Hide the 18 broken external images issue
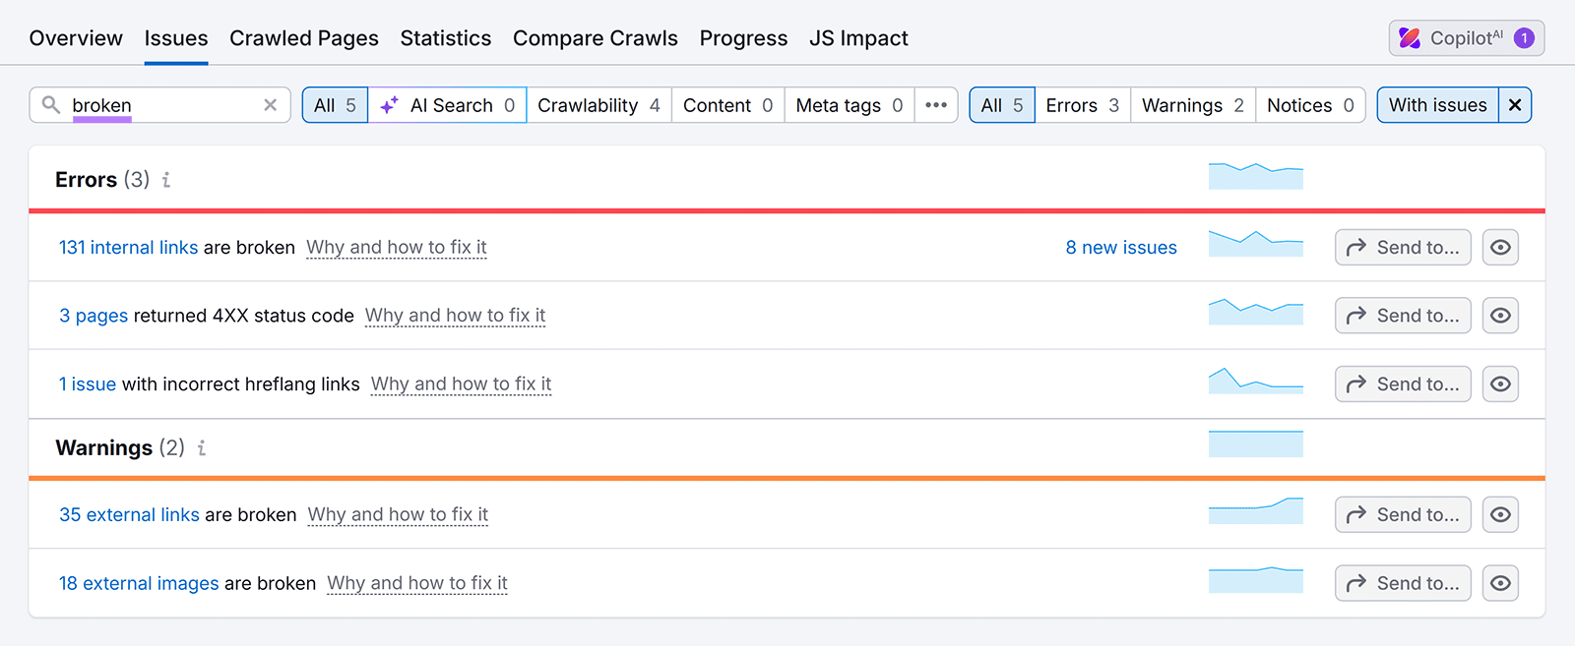The image size is (1575, 646). click(1499, 582)
